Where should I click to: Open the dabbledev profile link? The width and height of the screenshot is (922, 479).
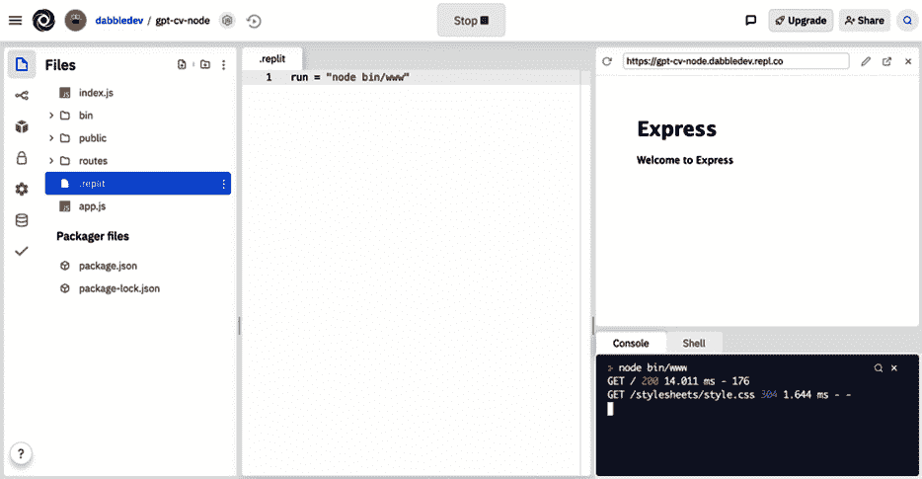(119, 21)
